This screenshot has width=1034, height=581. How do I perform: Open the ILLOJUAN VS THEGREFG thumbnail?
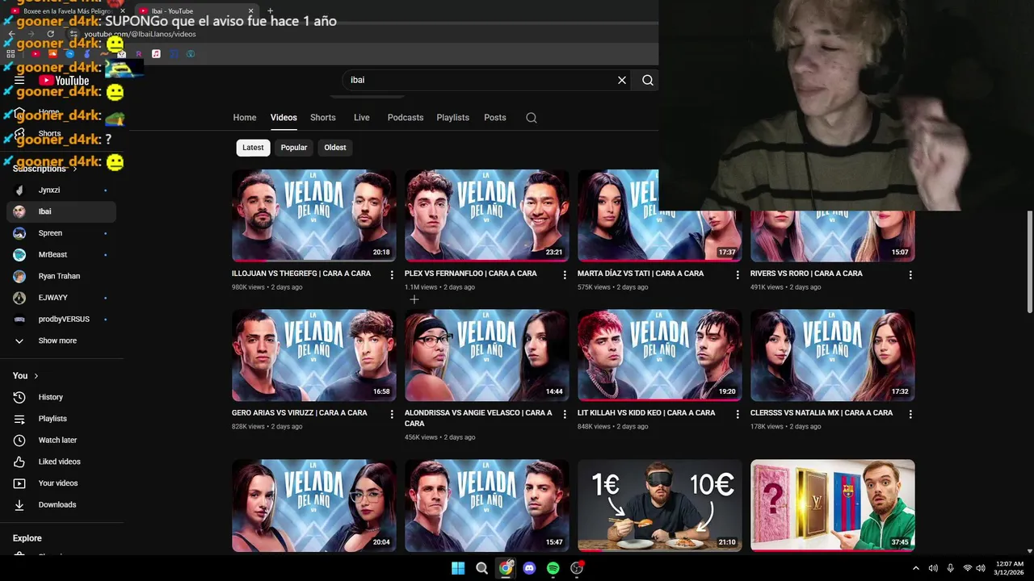coord(314,215)
